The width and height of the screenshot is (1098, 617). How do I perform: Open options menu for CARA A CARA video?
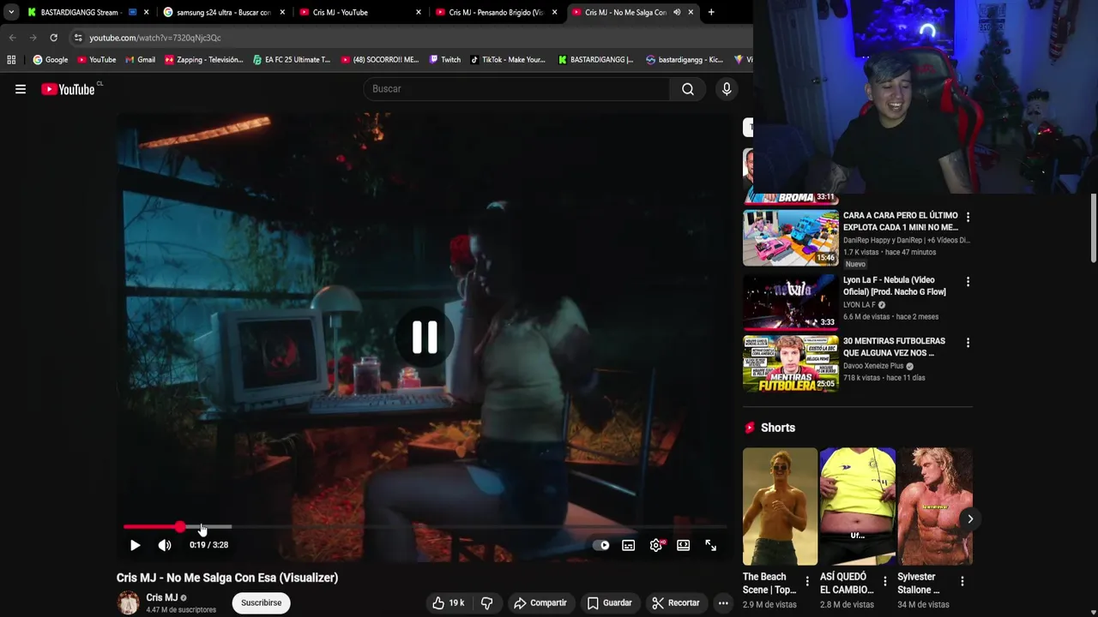(x=968, y=217)
